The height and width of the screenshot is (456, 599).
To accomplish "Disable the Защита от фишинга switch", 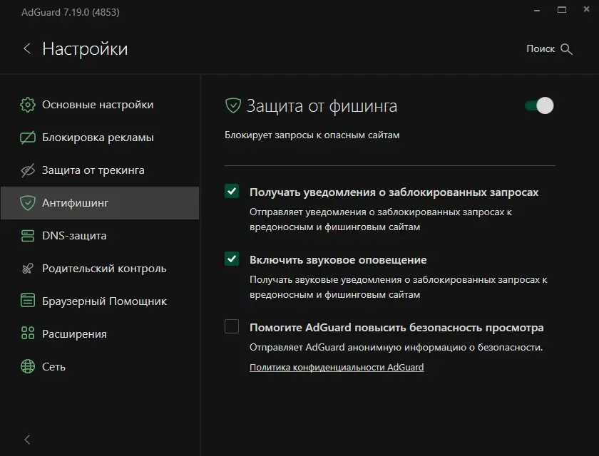I will point(539,106).
